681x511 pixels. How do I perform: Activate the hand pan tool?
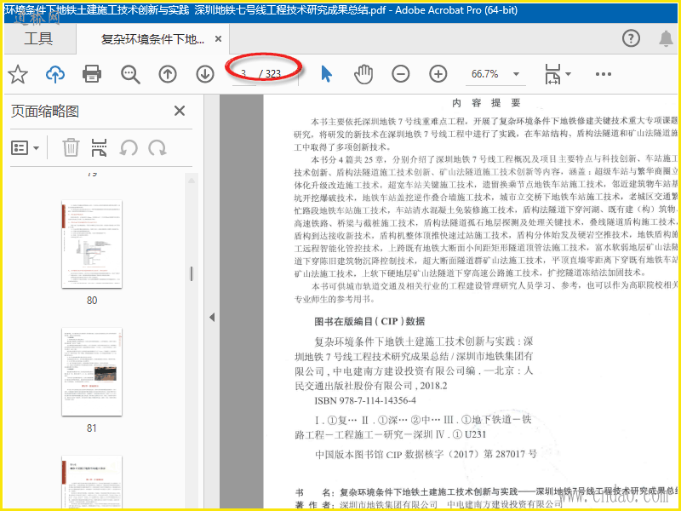coord(363,74)
